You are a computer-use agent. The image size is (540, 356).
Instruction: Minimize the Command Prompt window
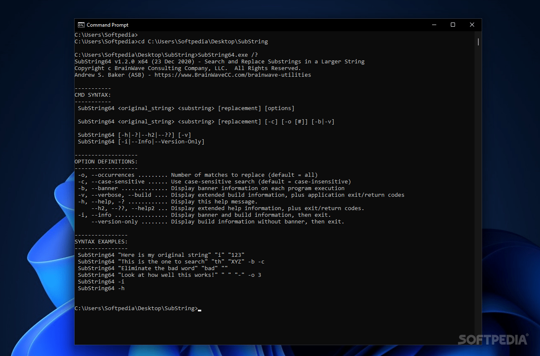point(434,25)
